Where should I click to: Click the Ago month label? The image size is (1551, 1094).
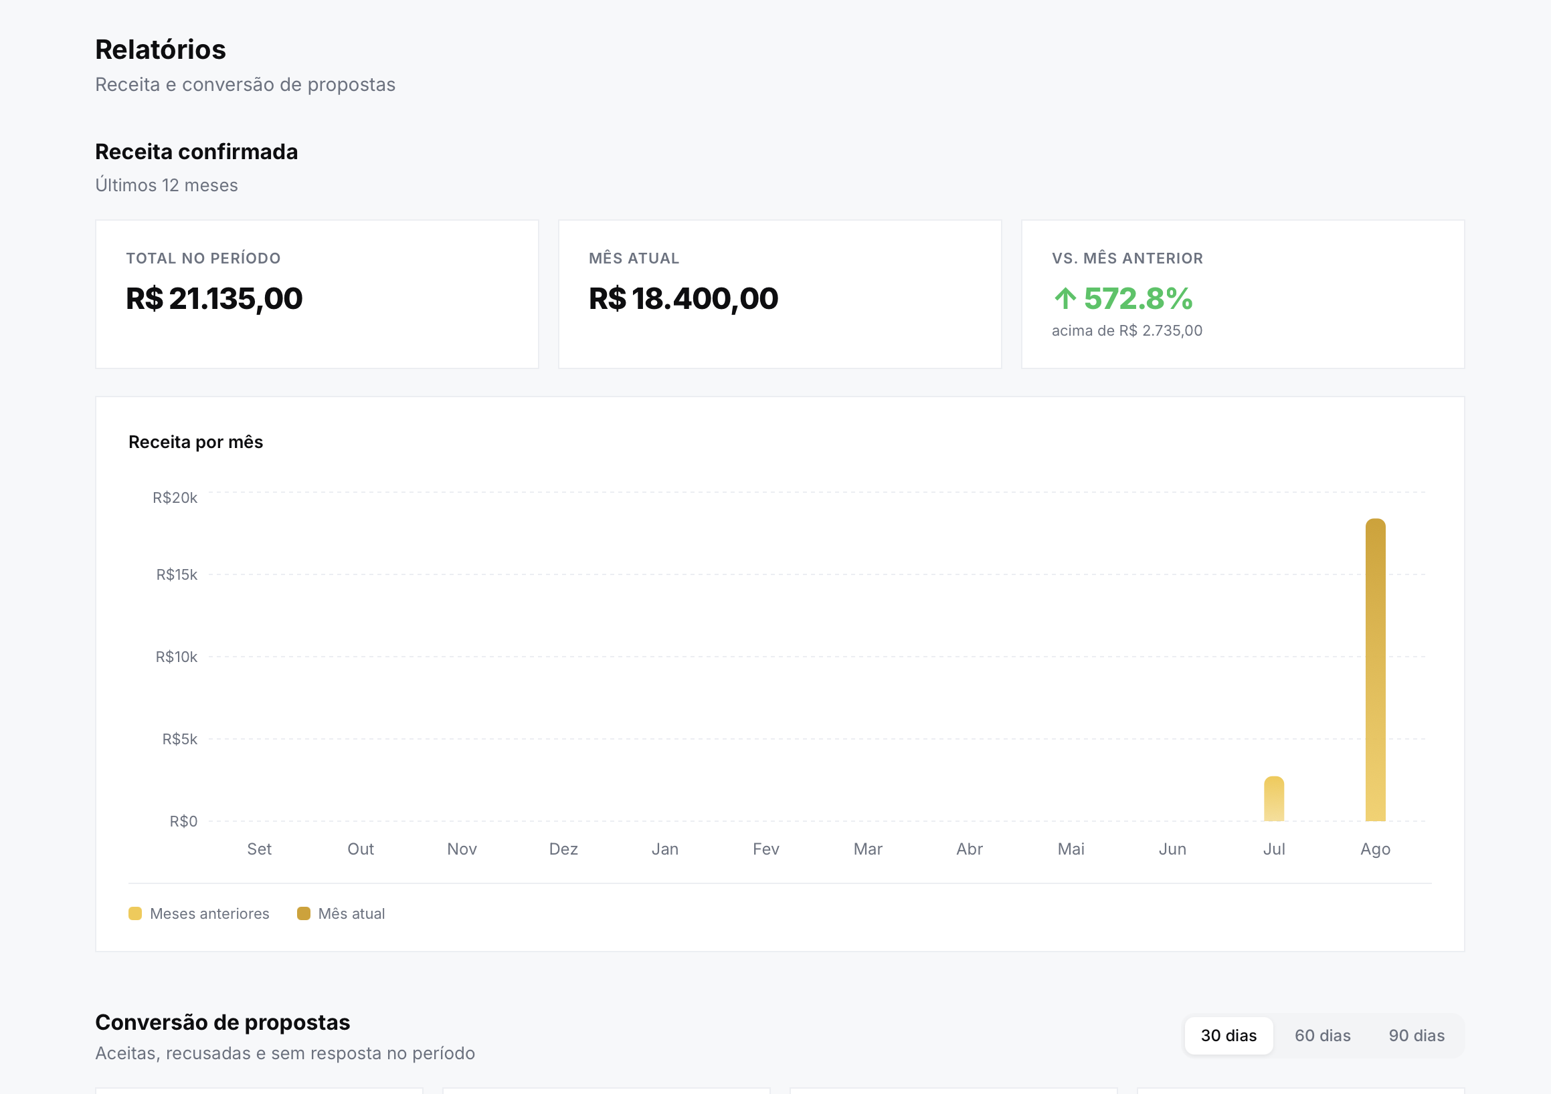pos(1376,849)
